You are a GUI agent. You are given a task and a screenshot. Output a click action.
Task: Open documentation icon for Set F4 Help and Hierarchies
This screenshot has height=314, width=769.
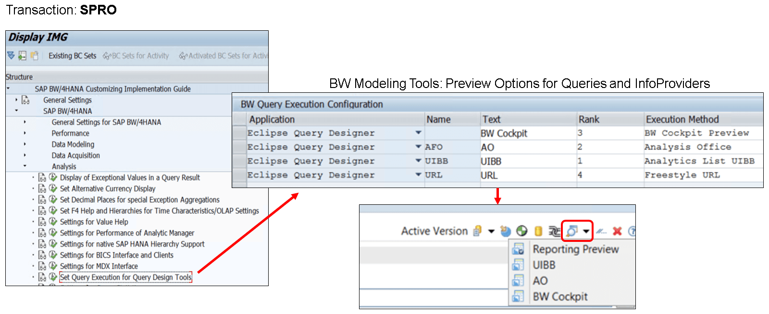pyautogui.click(x=42, y=211)
